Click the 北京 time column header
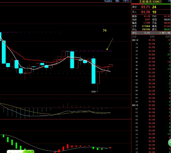 [135, 36]
